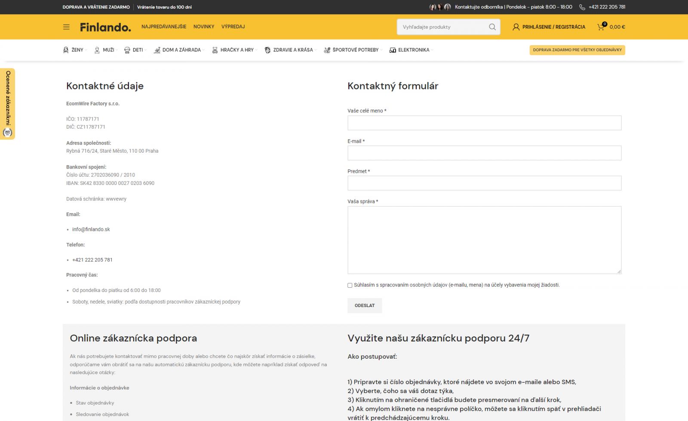The height and width of the screenshot is (421, 688).
Task: Open the Ocenené zákazníkmi side badge
Action: tap(8, 104)
